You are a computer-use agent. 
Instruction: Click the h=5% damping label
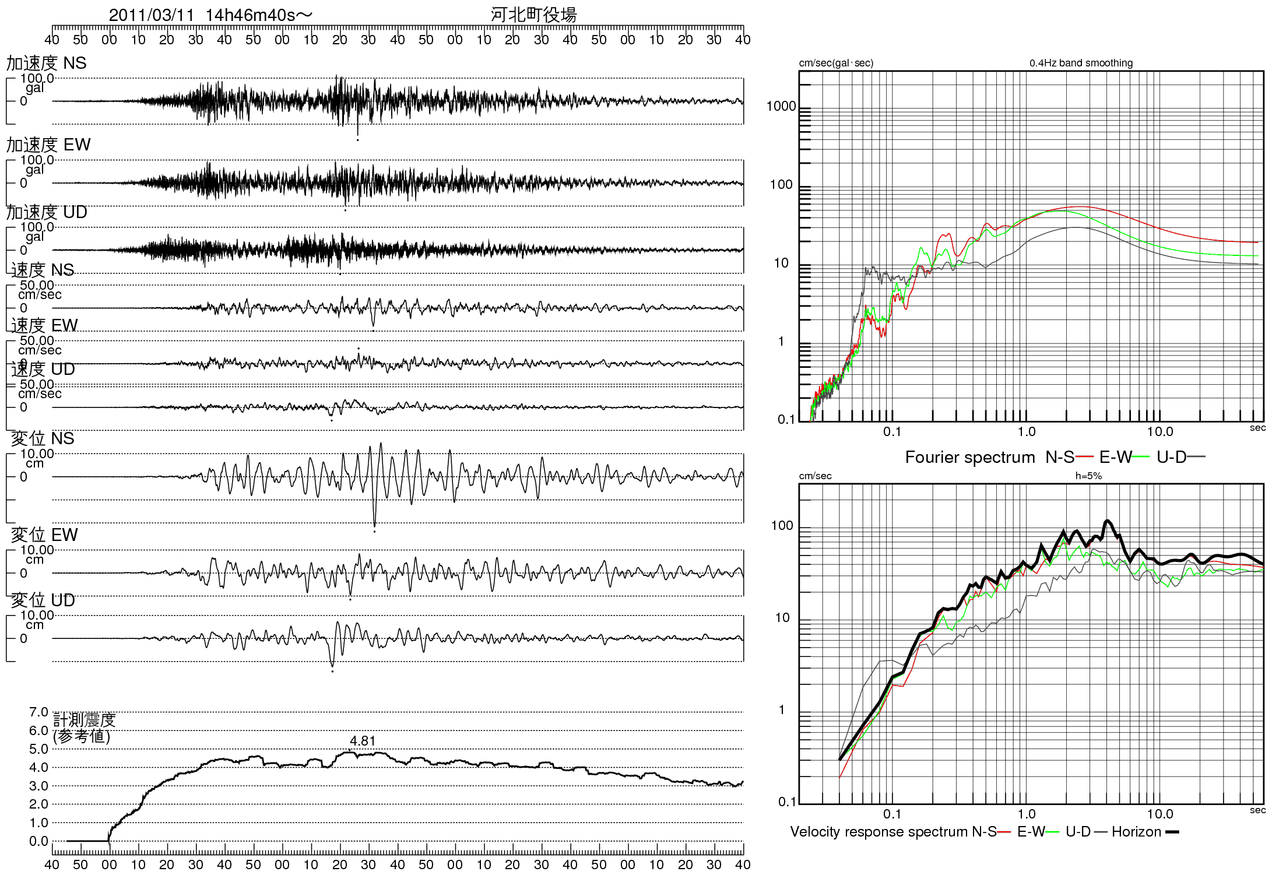pyautogui.click(x=1088, y=476)
